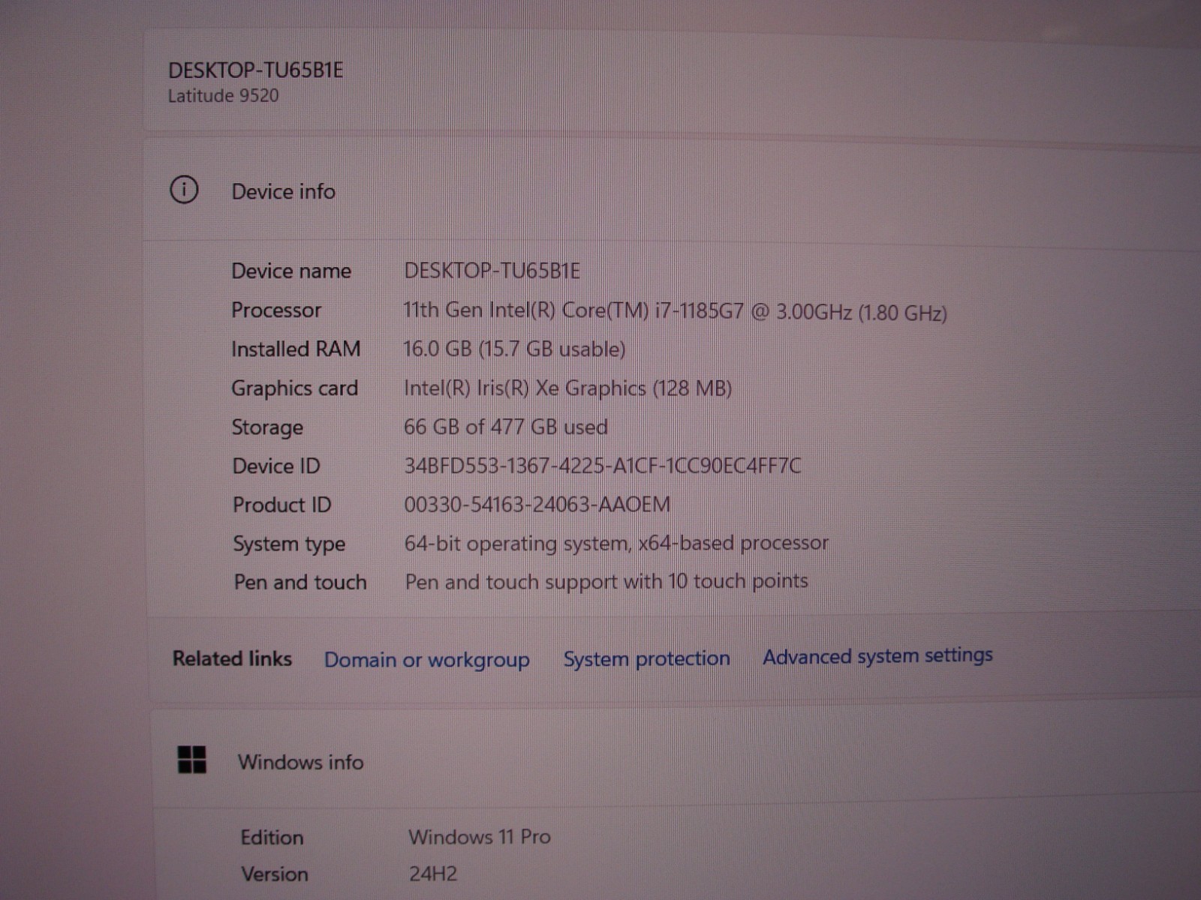The width and height of the screenshot is (1201, 900).
Task: Select the Device name value DESKTOP-TU65B1E
Action: (492, 271)
